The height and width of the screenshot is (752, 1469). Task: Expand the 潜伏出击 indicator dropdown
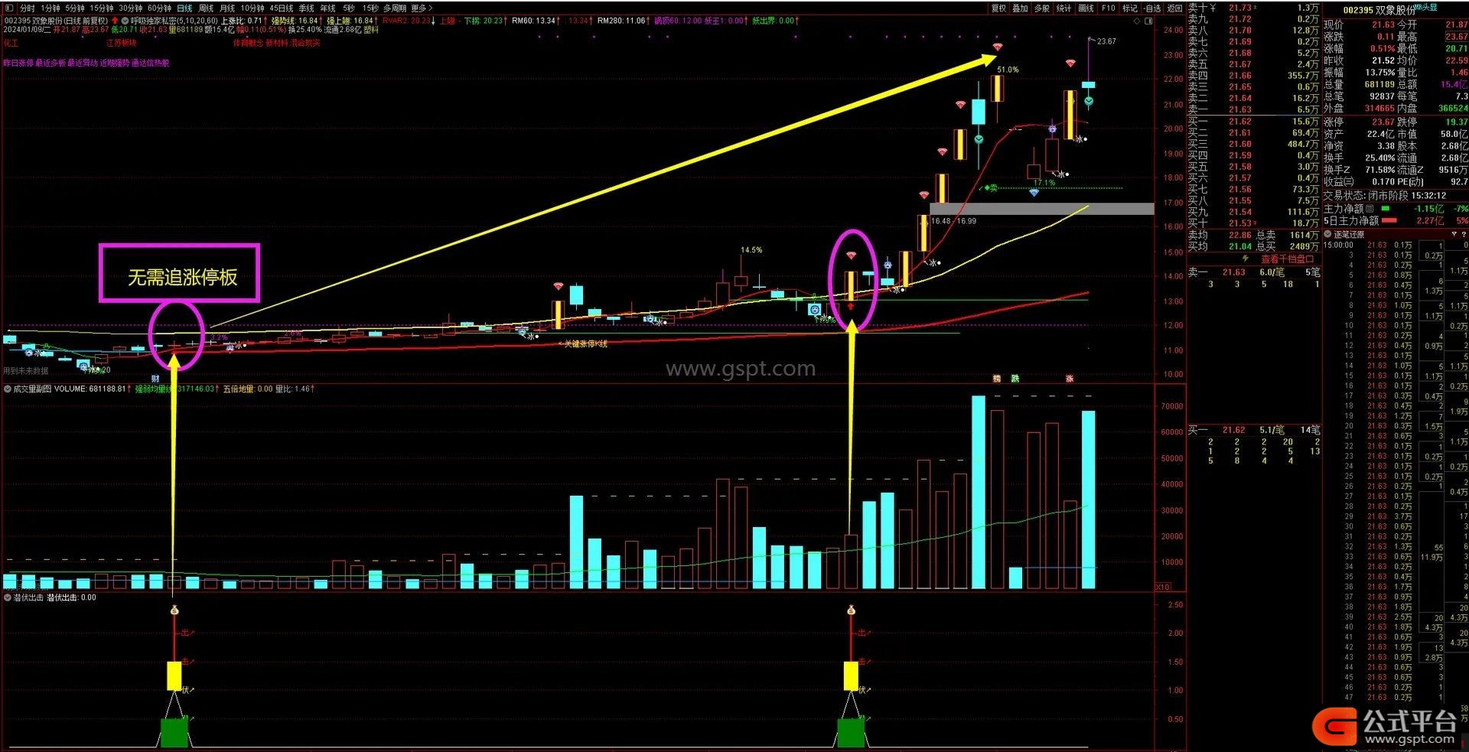point(8,597)
